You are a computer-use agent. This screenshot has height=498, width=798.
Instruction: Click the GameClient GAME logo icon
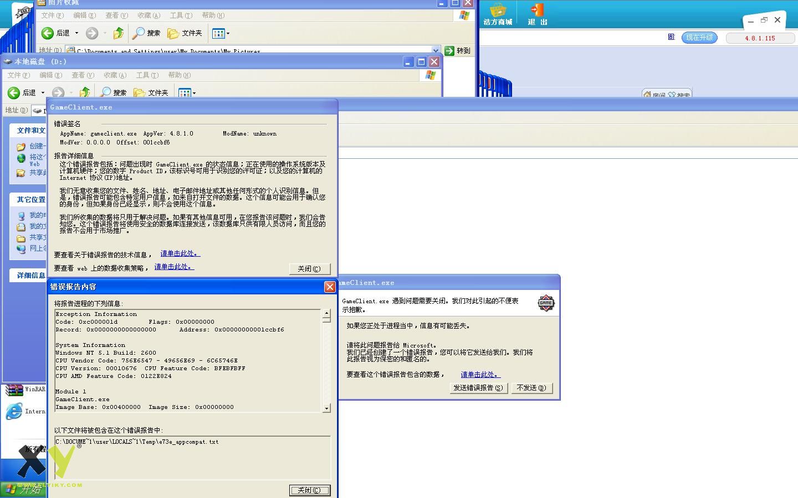point(546,303)
